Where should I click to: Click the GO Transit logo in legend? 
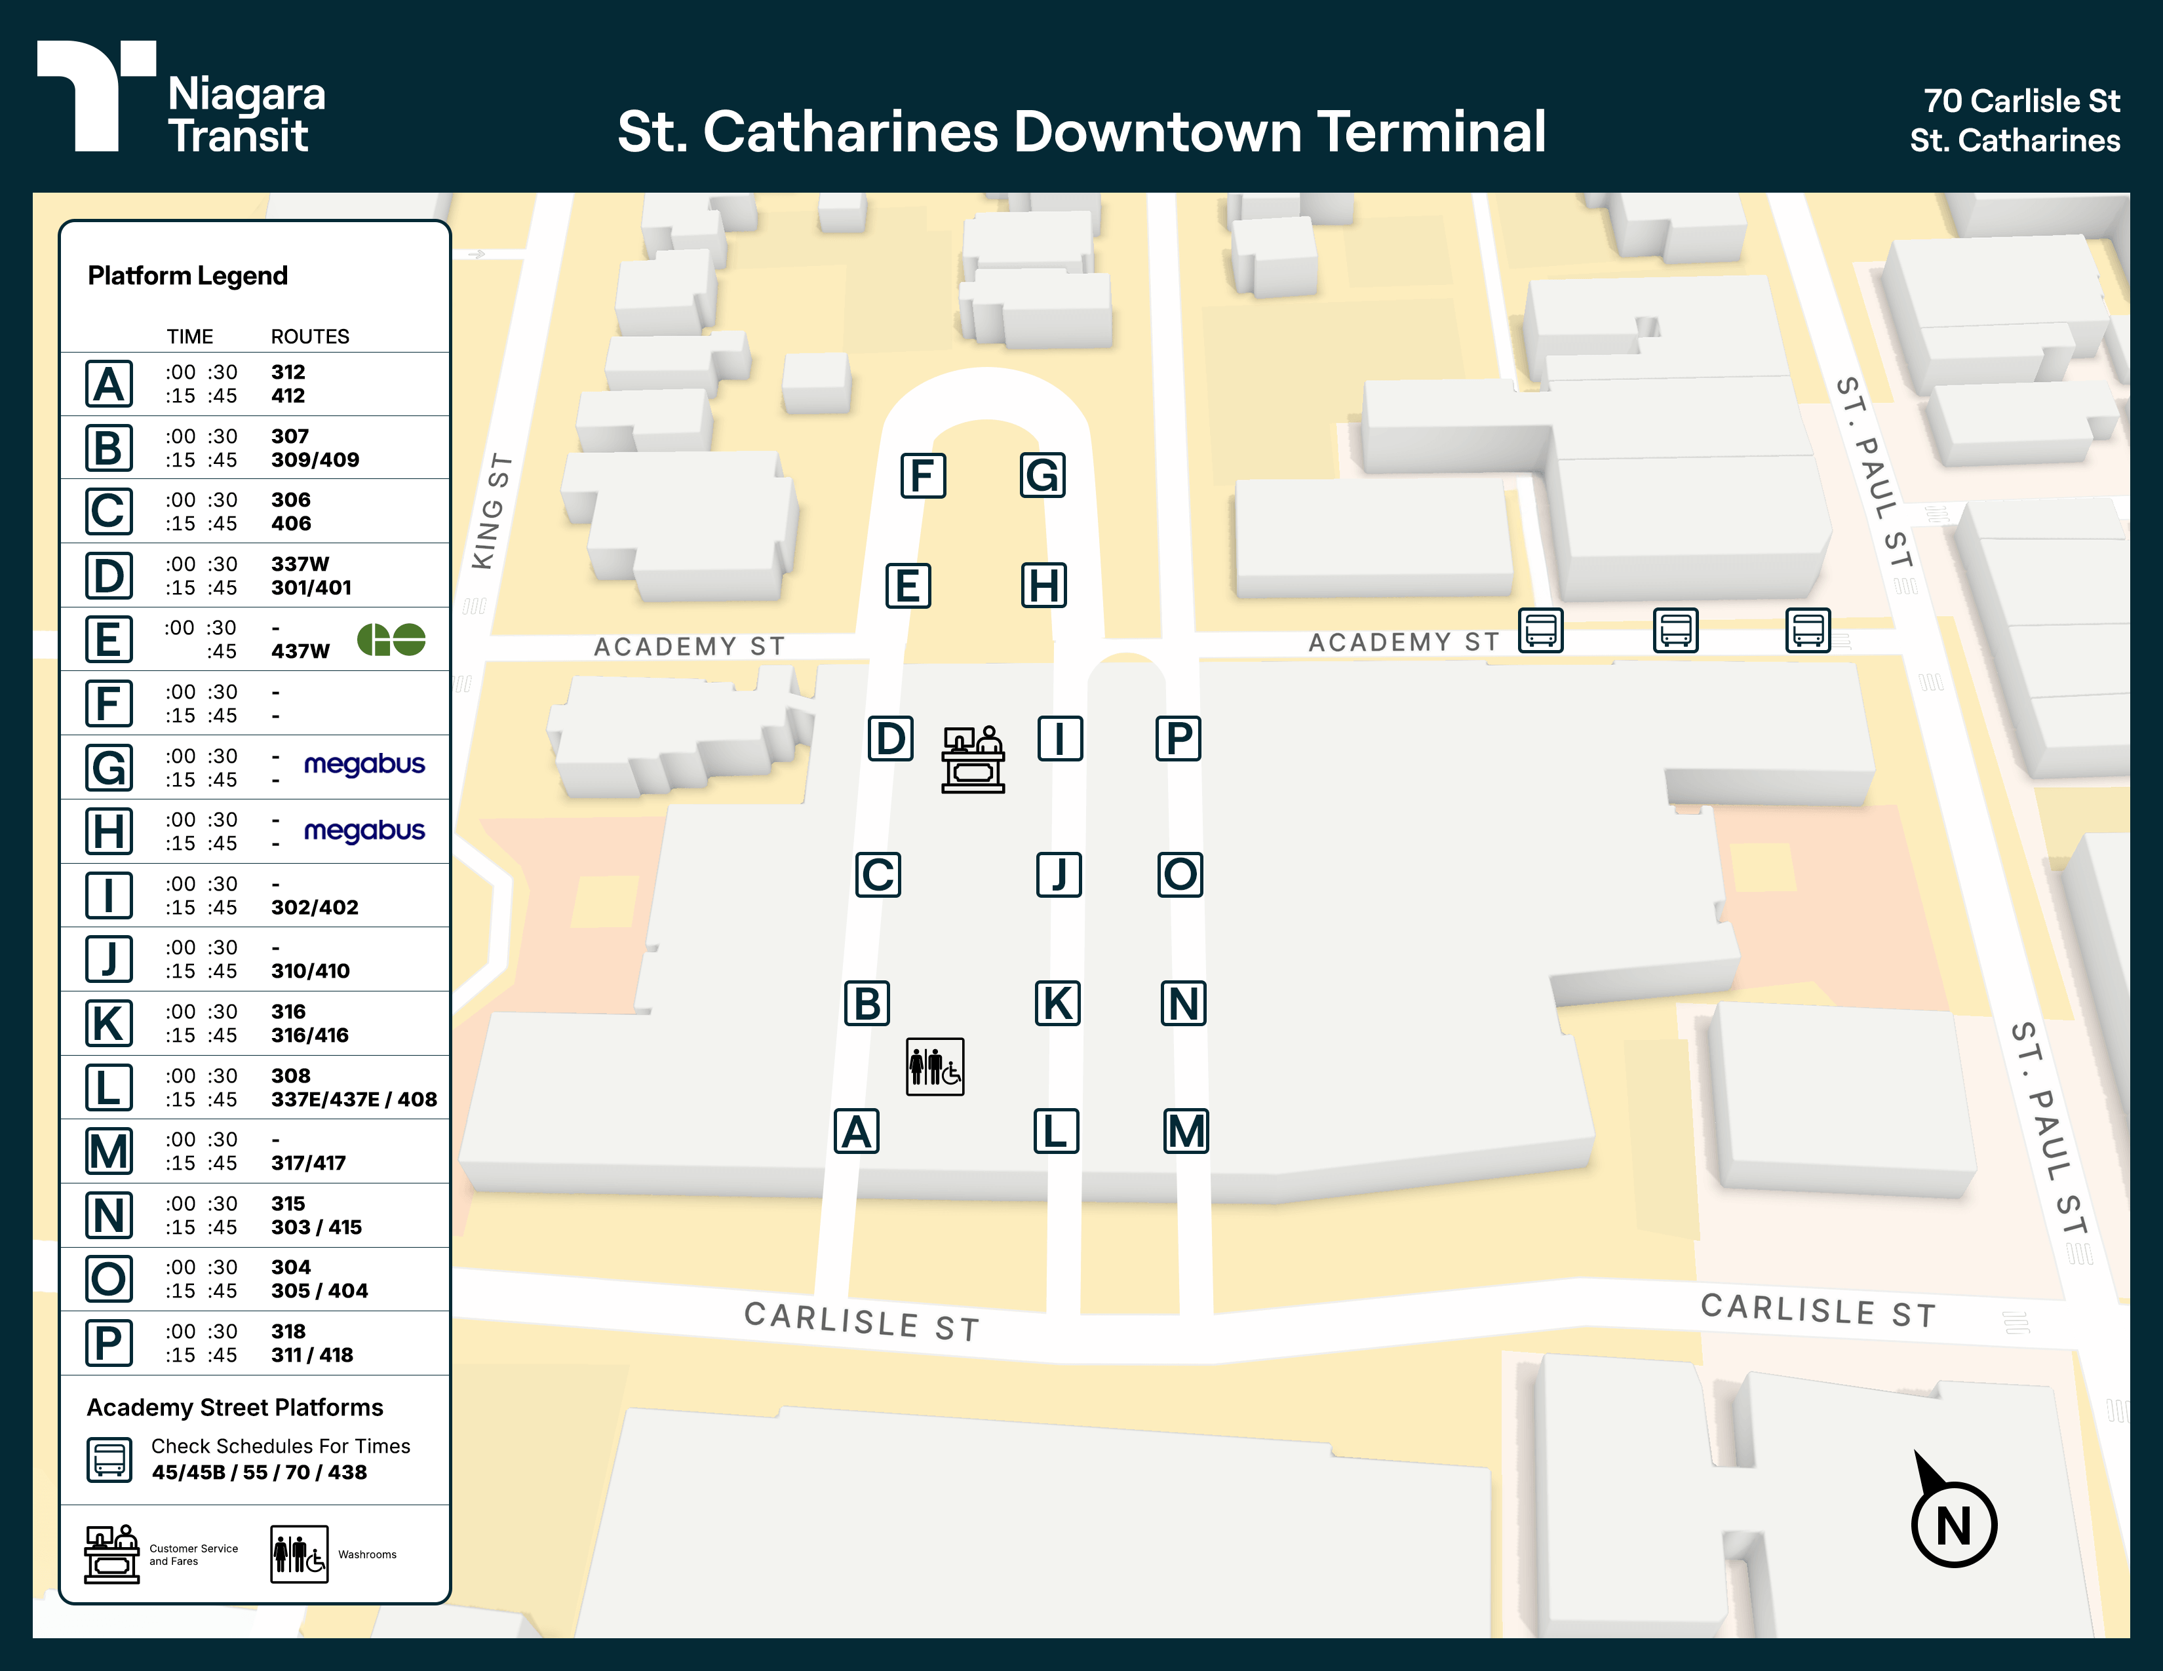(x=391, y=640)
